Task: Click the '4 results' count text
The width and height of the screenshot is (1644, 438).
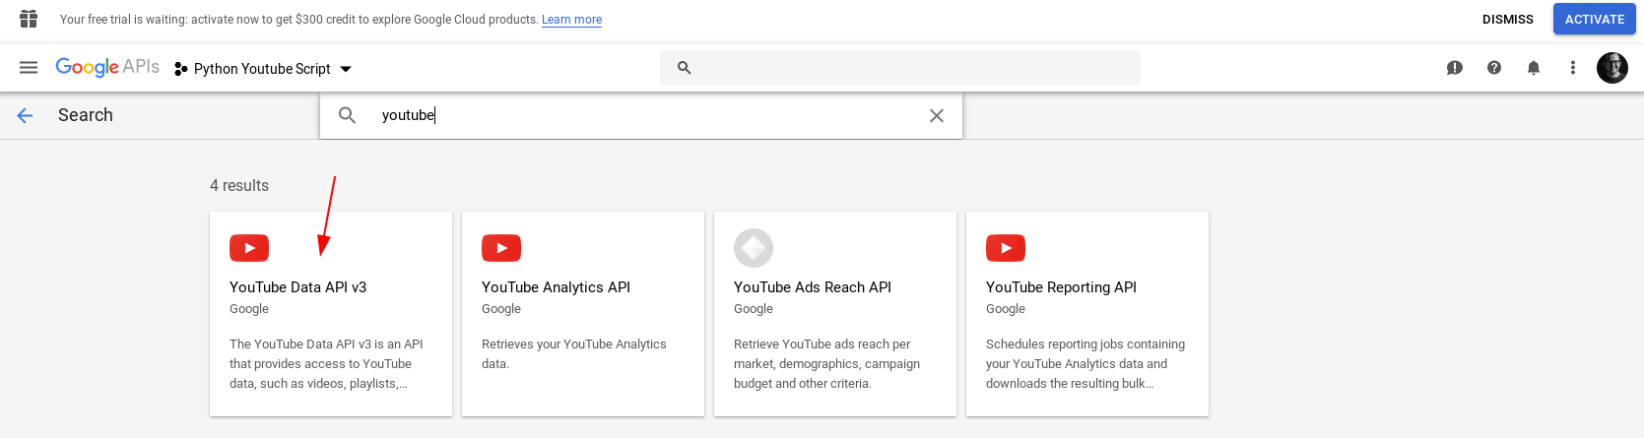Action: point(239,185)
